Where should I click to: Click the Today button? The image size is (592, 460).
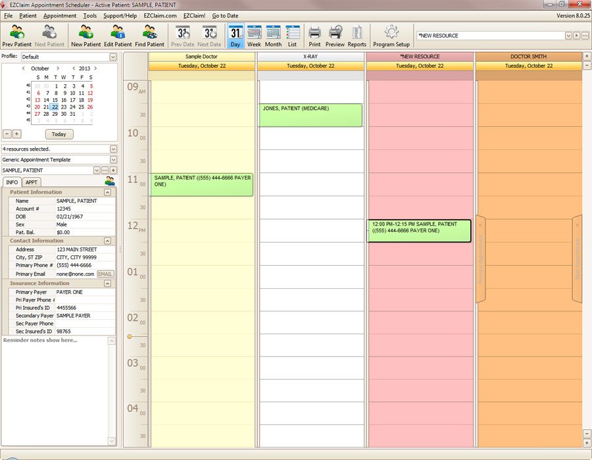[59, 134]
